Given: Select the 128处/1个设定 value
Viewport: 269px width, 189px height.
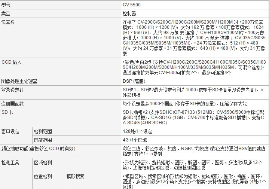Looking at the screenshot, I should point(137,131).
